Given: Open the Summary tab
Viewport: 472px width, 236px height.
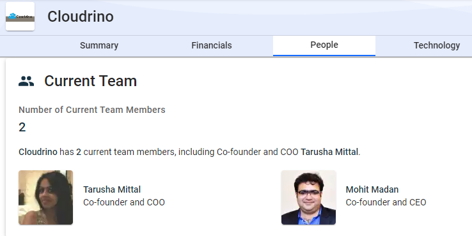Looking at the screenshot, I should [99, 45].
